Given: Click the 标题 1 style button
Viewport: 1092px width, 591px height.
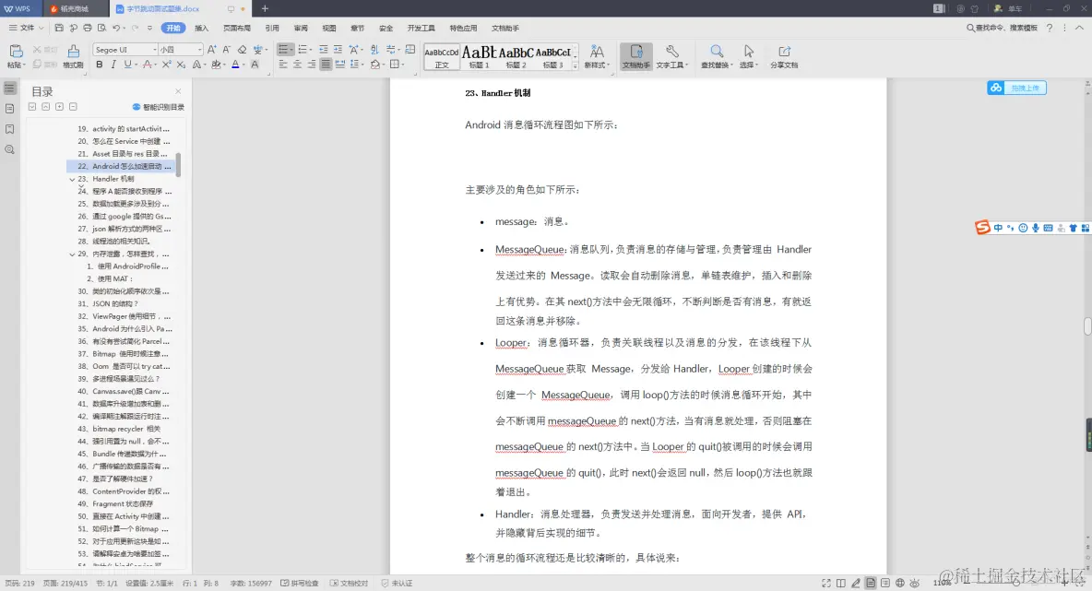Looking at the screenshot, I should [x=478, y=55].
